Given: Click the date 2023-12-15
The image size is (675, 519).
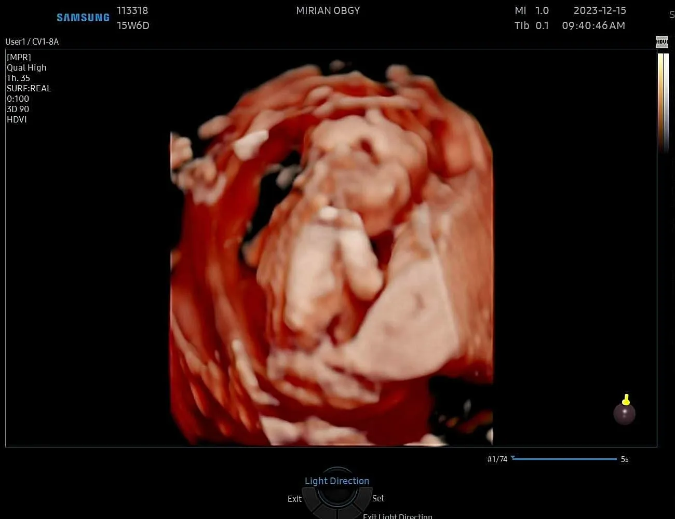Looking at the screenshot, I should click(600, 10).
